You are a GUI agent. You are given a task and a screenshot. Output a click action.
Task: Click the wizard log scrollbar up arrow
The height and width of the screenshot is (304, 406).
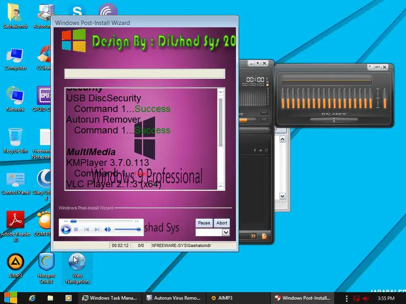click(x=220, y=92)
